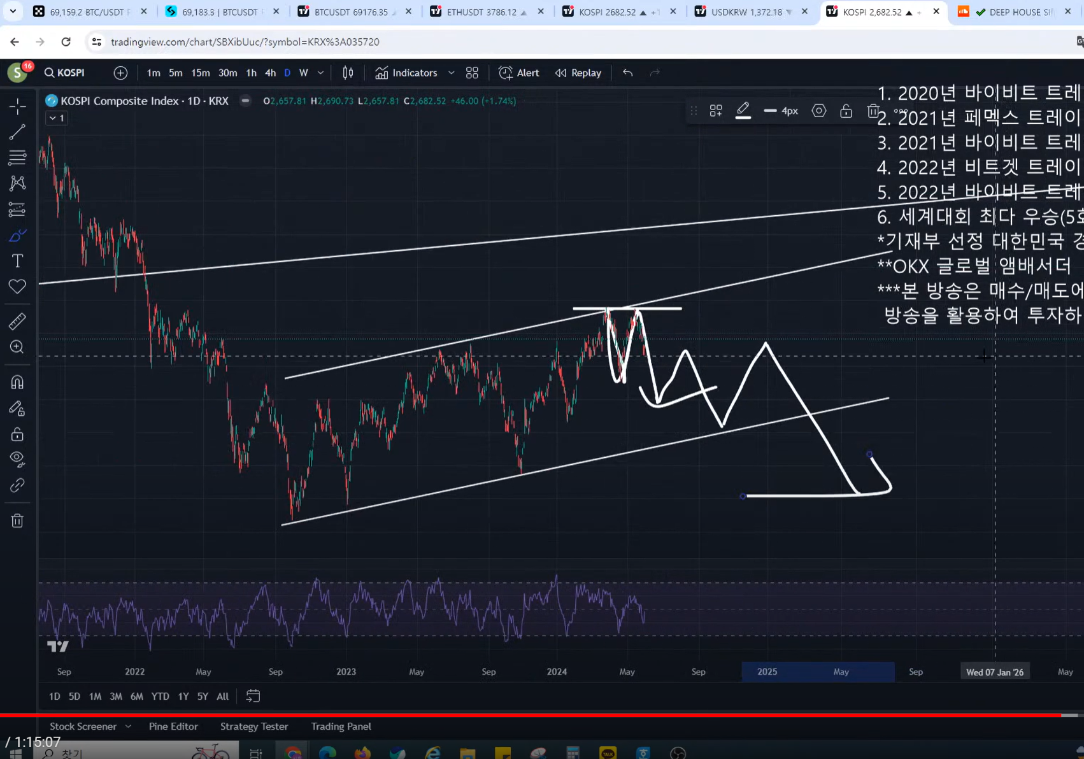Open the Pine Editor tab
The image size is (1084, 759).
[173, 727]
